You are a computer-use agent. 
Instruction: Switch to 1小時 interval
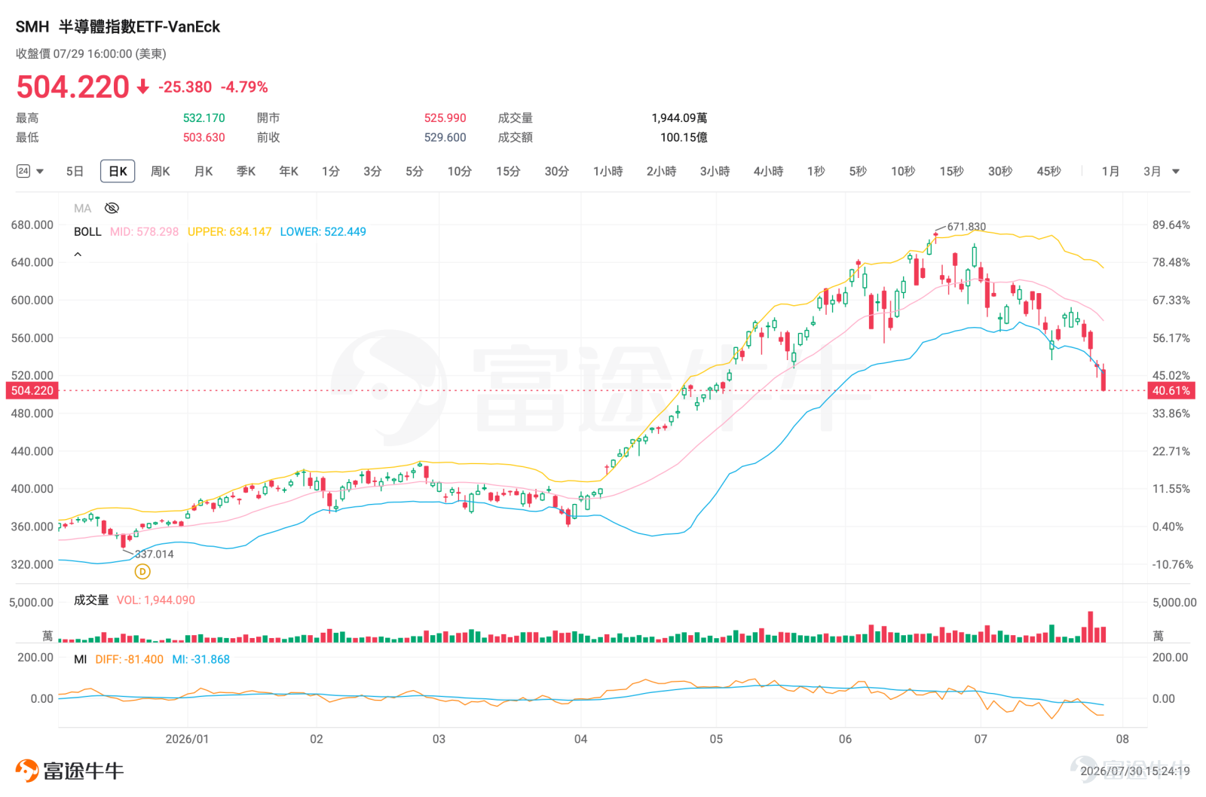tap(608, 171)
